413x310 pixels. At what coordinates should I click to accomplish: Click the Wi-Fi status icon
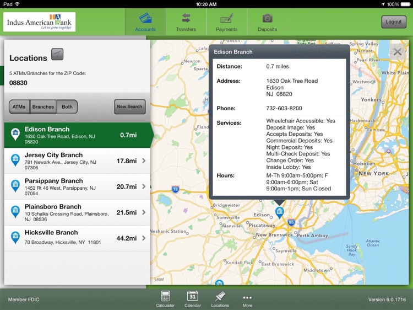18,4
